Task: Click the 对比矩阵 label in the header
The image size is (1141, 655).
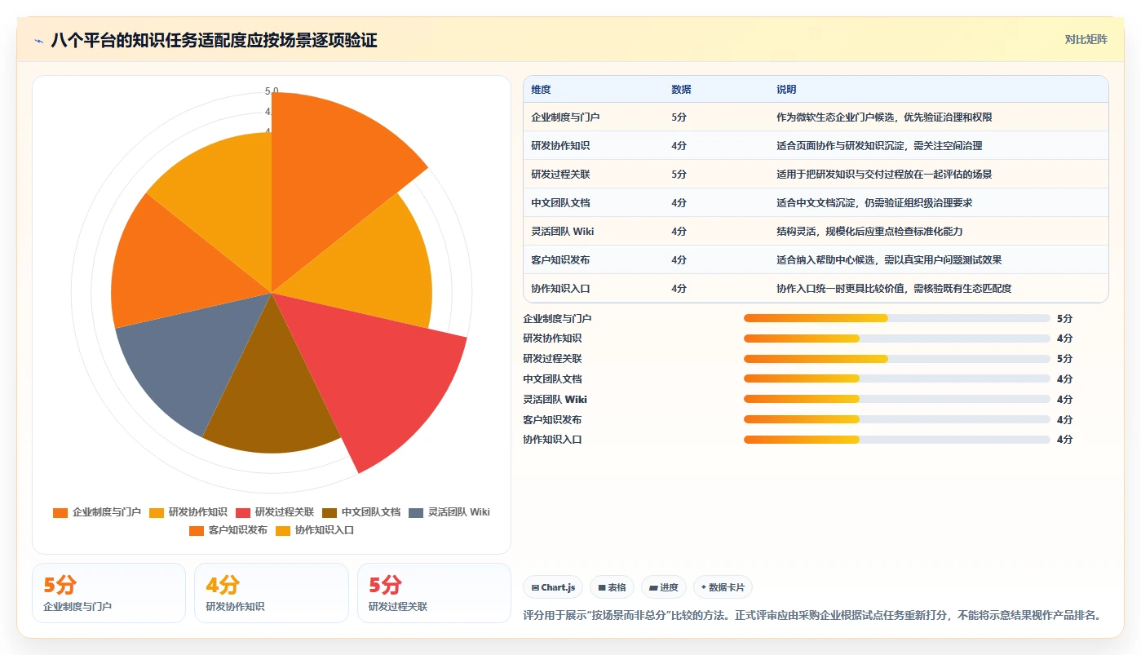Action: [1086, 39]
